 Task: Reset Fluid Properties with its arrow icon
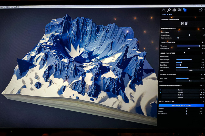203,42
